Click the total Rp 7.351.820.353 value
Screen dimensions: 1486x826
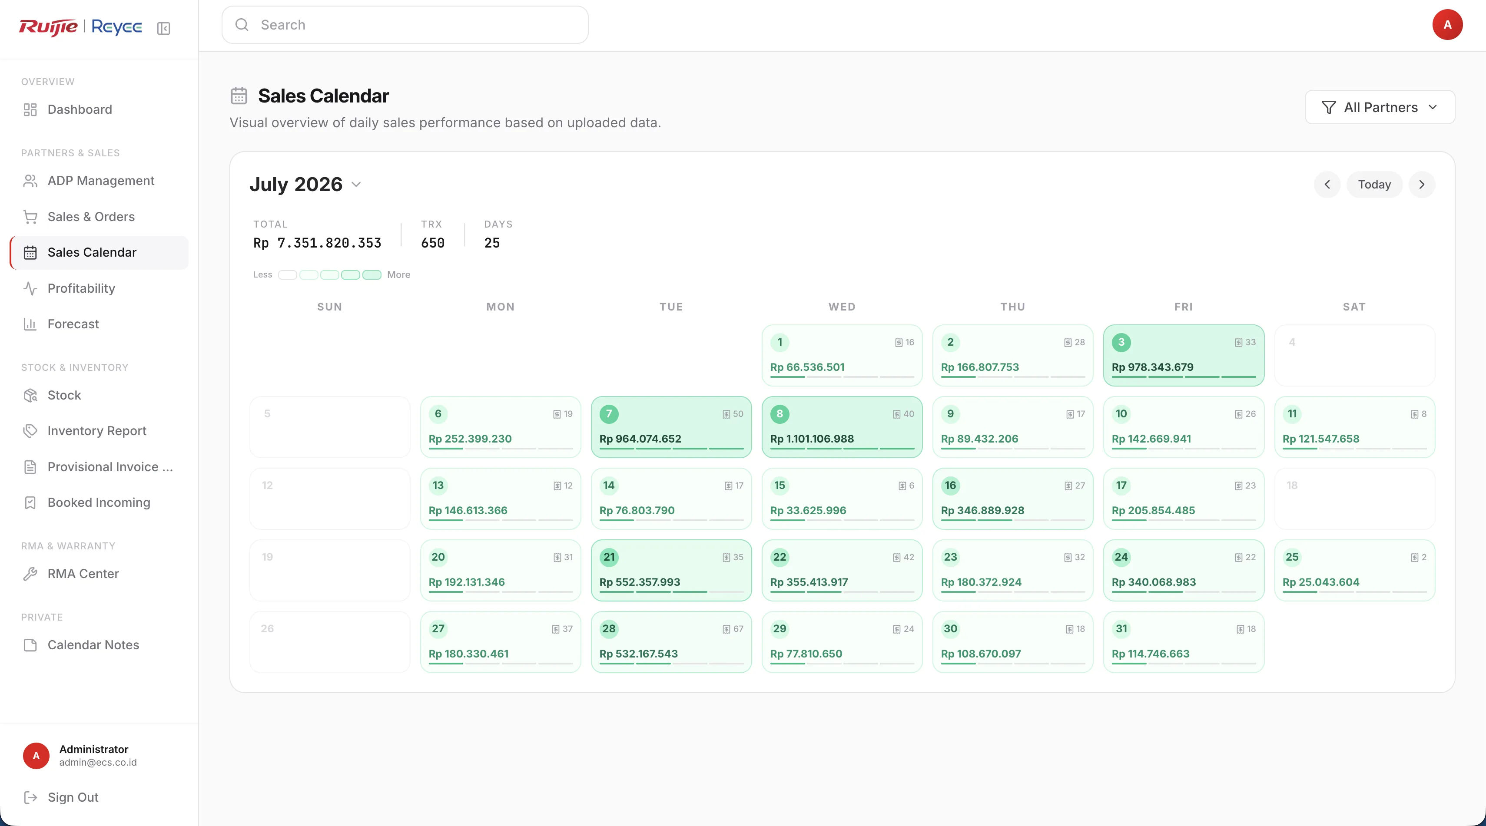click(x=317, y=243)
